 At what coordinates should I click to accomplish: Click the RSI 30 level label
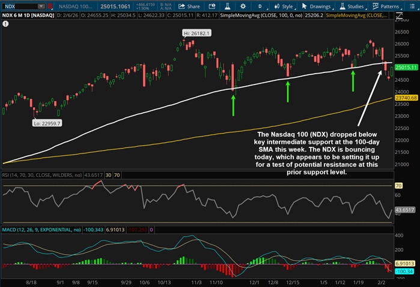tap(108, 175)
